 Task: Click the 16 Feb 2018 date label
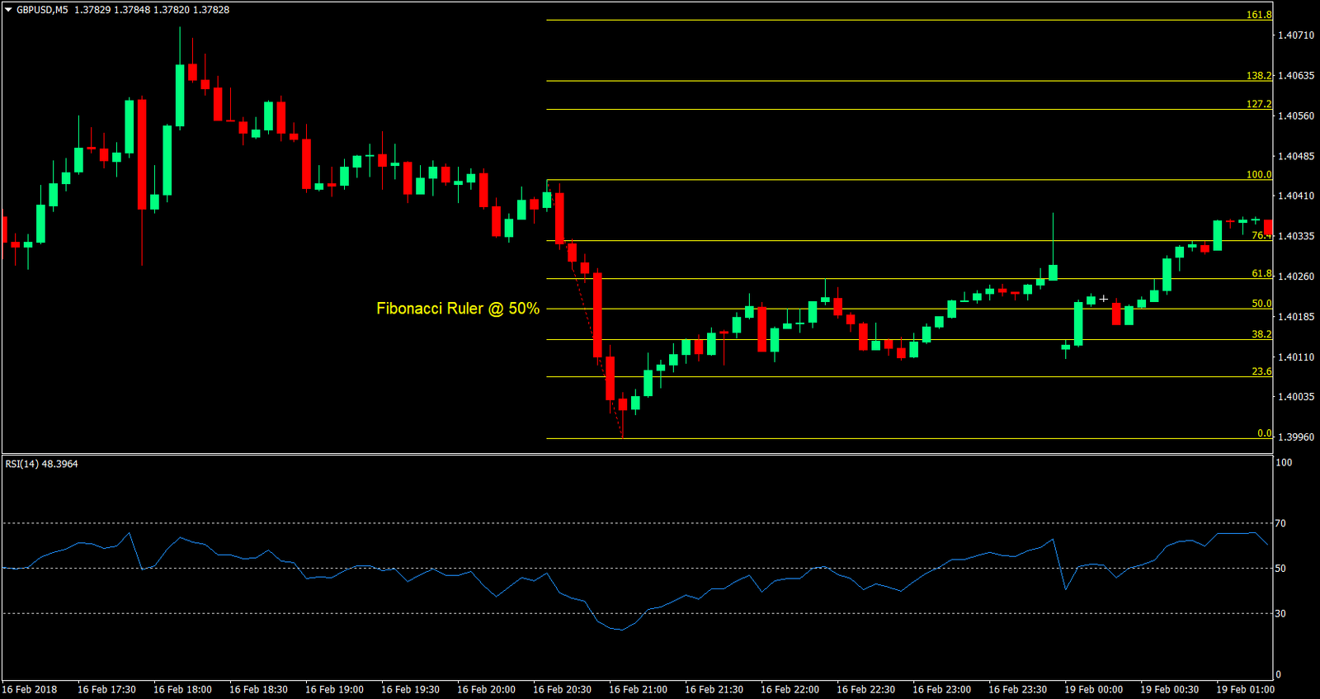(30, 690)
